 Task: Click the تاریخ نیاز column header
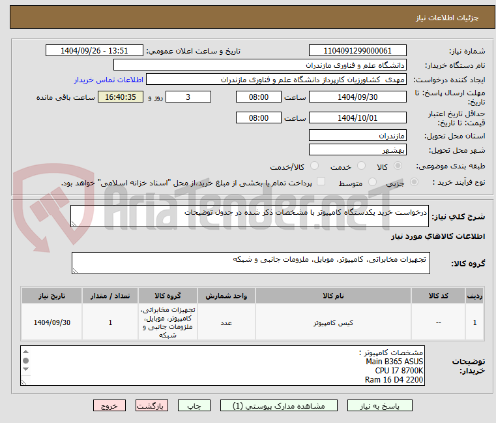[x=52, y=296]
